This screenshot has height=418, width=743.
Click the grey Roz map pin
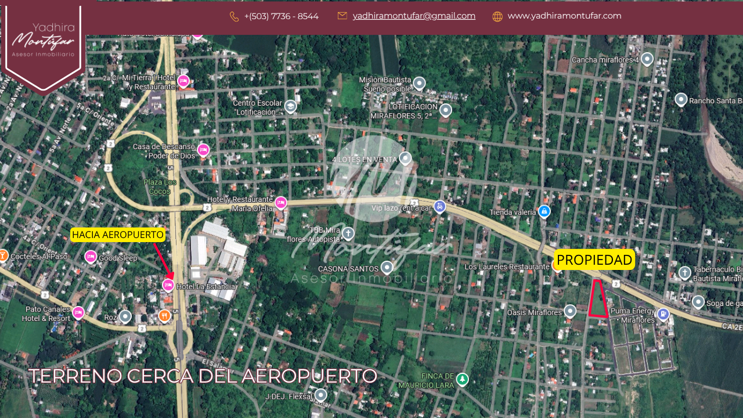[x=125, y=316]
